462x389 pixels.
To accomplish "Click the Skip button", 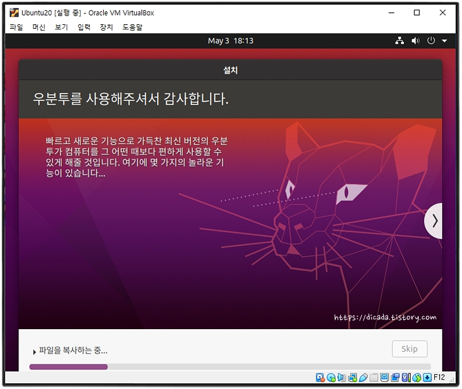I will coord(409,349).
